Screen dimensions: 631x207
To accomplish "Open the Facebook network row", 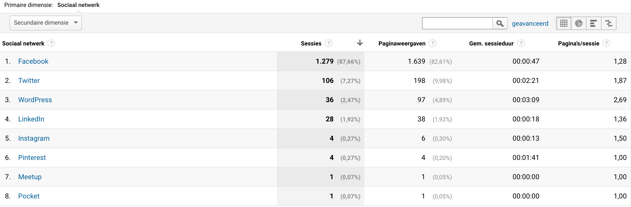I will [x=33, y=61].
